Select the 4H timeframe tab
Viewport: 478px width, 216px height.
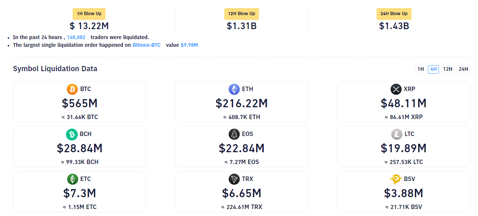tap(433, 69)
